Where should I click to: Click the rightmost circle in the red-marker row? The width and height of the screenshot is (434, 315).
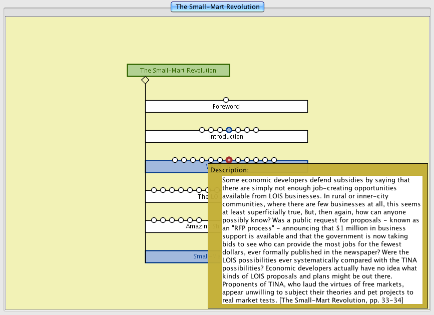point(274,160)
